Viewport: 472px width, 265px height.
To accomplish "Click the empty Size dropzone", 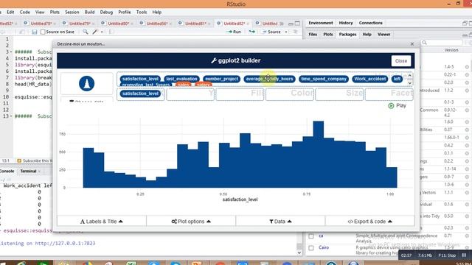I will coord(339,94).
